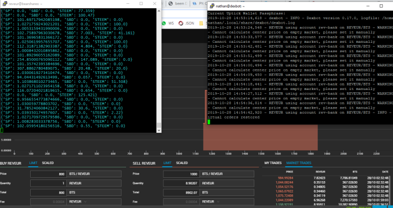Click the green cursor in dexbot terminal
The width and height of the screenshot is (393, 208).
coord(209,122)
